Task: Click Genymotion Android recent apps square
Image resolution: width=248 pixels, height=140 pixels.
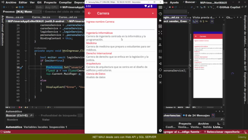Action: (x=160, y=76)
